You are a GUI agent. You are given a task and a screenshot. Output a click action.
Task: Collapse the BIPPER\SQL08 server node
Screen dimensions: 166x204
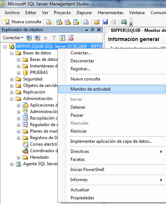(x=5, y=47)
